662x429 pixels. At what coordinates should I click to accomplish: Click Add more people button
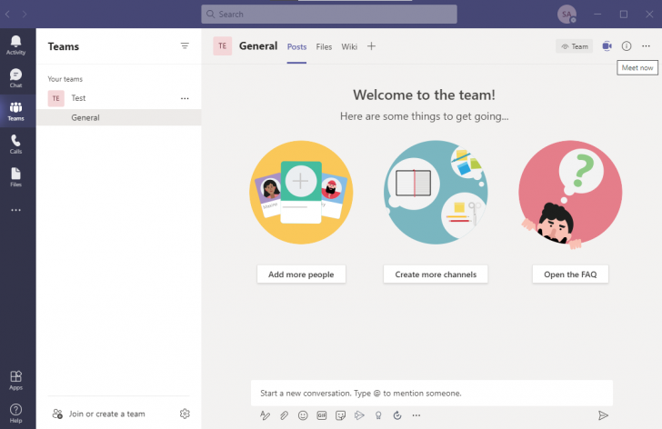click(301, 274)
